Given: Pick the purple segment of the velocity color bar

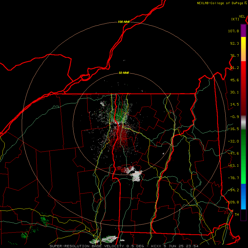Looking at the screenshot, I should (x=243, y=31).
